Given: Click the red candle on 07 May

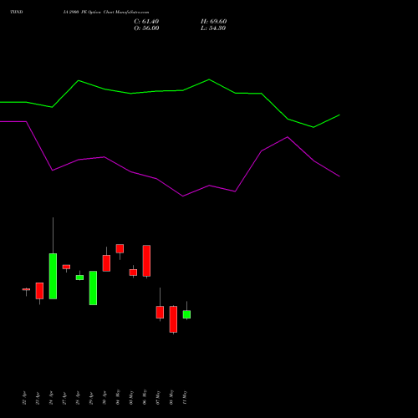Looking at the screenshot, I should click(x=160, y=312).
